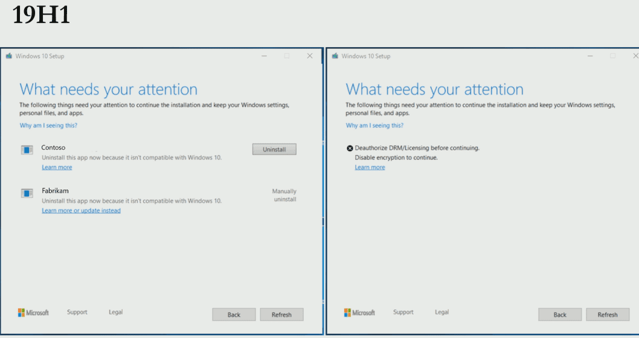The height and width of the screenshot is (338, 639).
Task: Click the Contoso app icon
Action: pos(27,150)
